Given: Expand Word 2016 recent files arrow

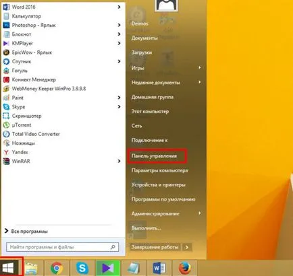Looking at the screenshot, I should coord(119,7).
